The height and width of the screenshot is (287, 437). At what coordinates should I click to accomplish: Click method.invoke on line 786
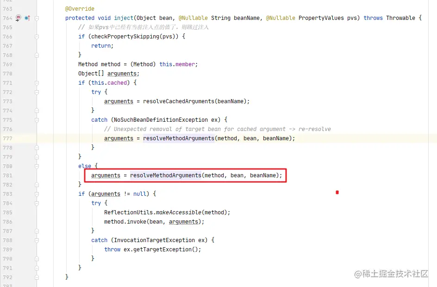point(125,222)
